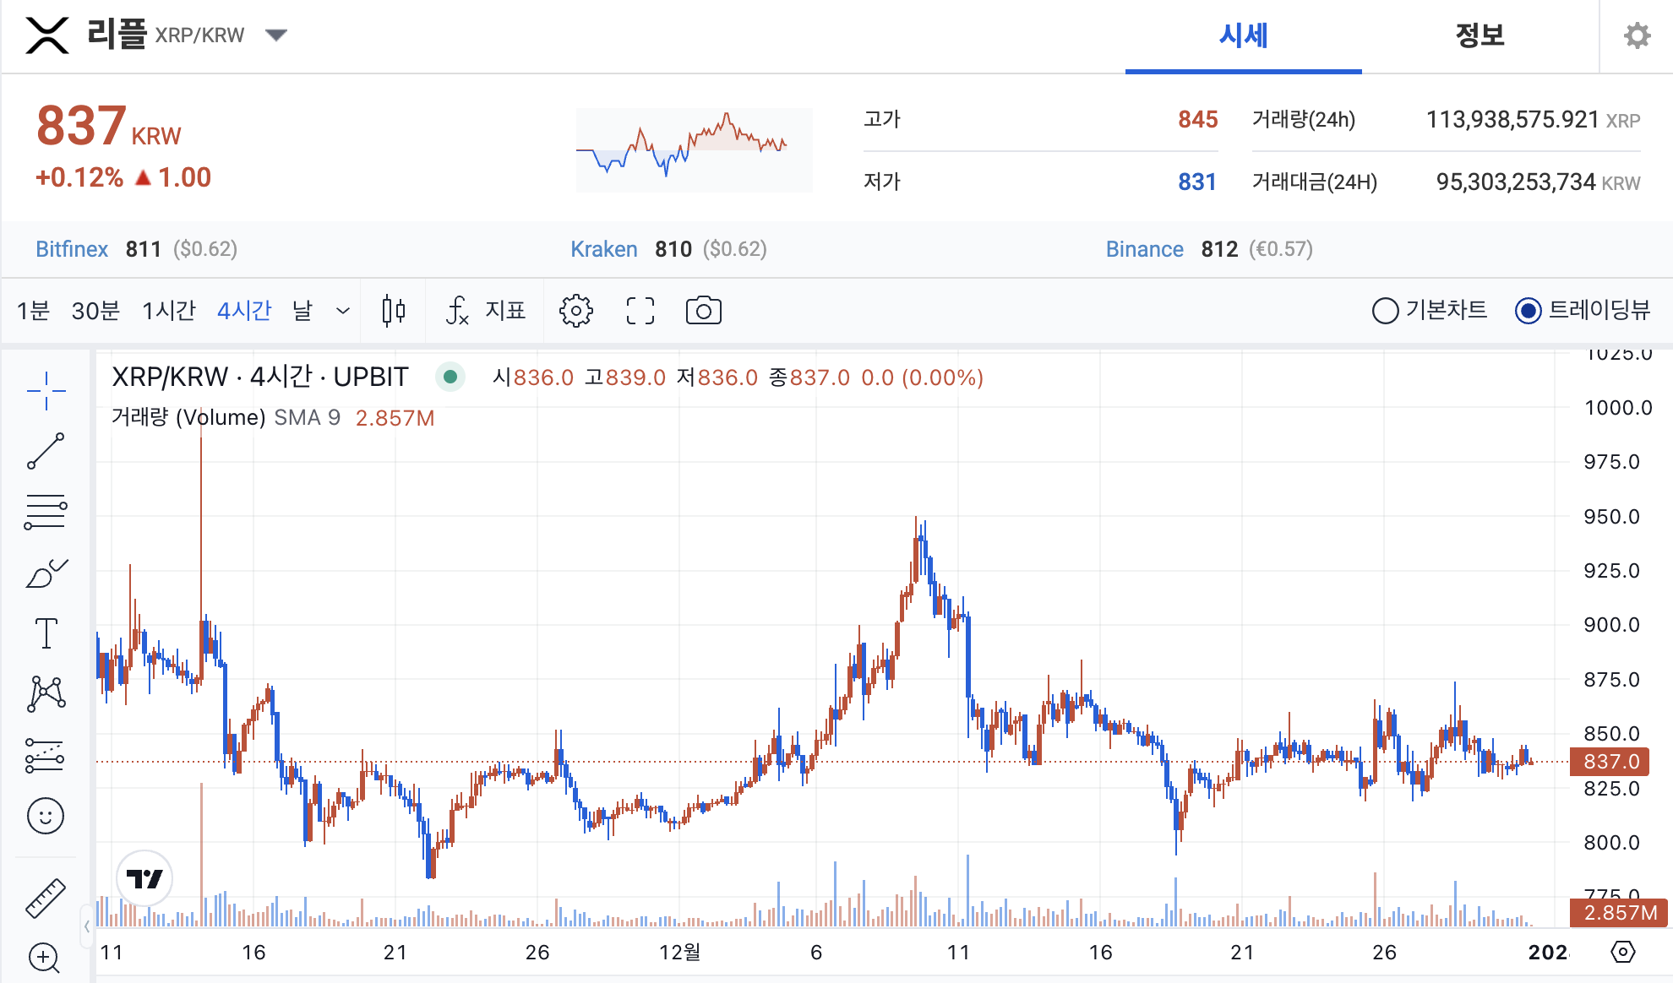Select the brush drawing tool
1673x983 pixels.
pos(46,573)
